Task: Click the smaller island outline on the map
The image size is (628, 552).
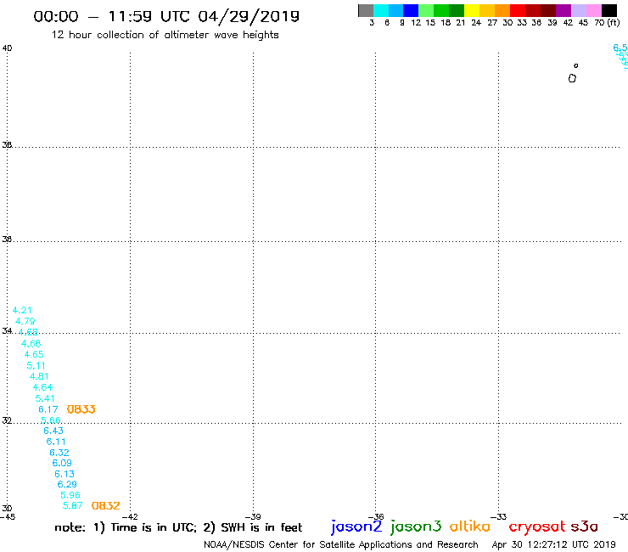Action: tap(576, 65)
